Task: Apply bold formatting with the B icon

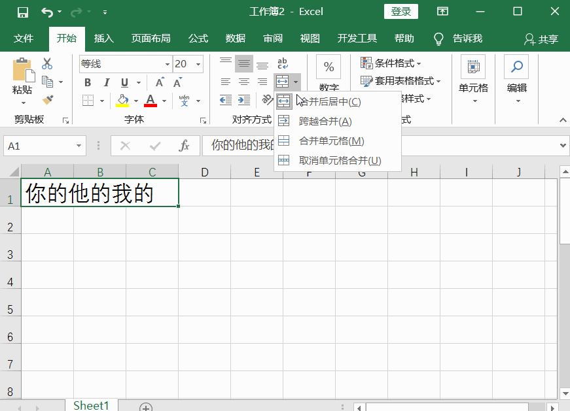Action: (x=87, y=82)
